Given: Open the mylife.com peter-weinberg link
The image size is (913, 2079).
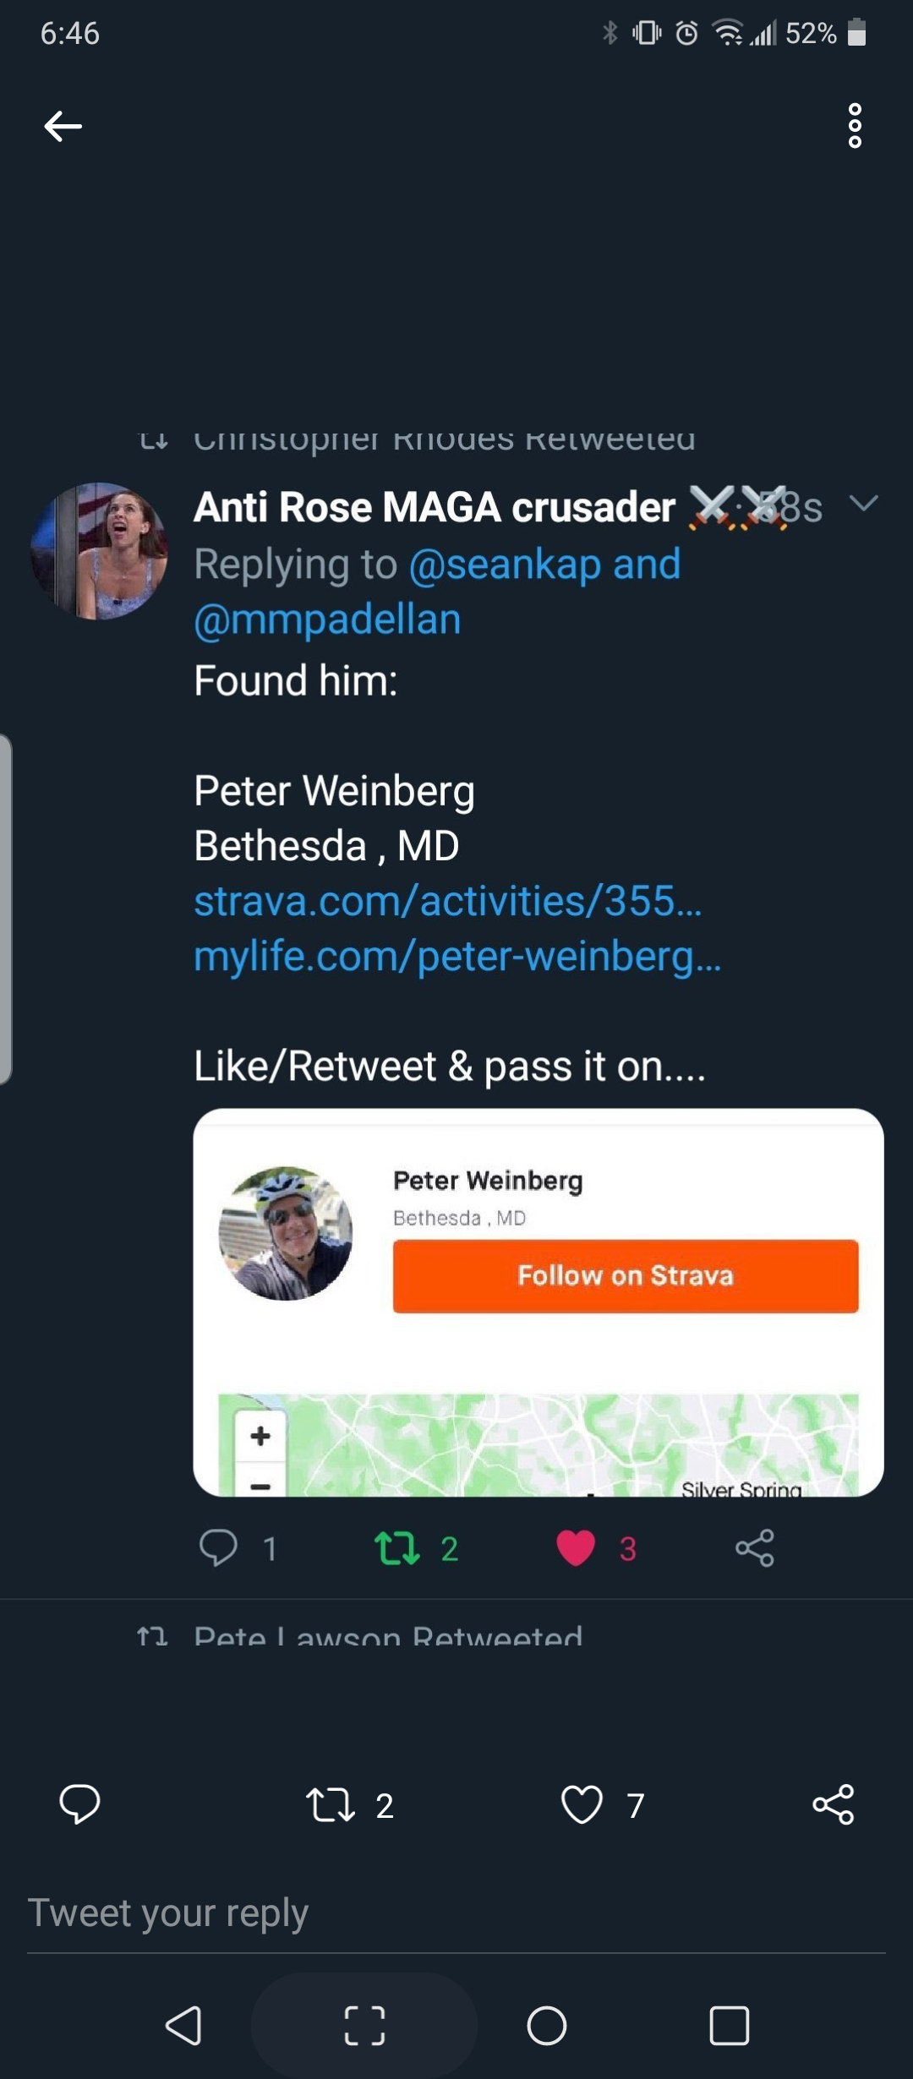Looking at the screenshot, I should click(x=457, y=957).
